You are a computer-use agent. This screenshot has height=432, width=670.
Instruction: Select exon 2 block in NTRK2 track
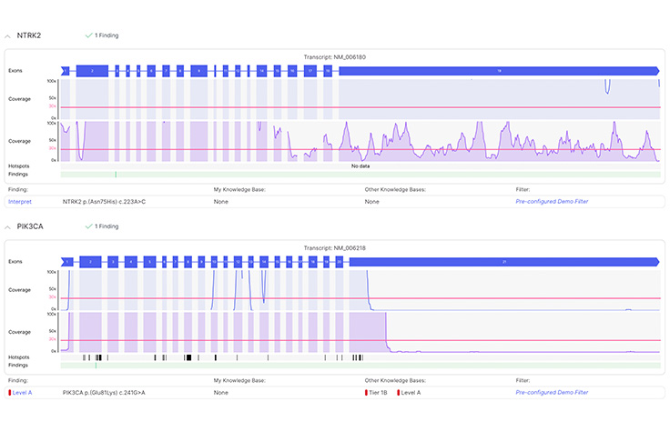pos(92,70)
